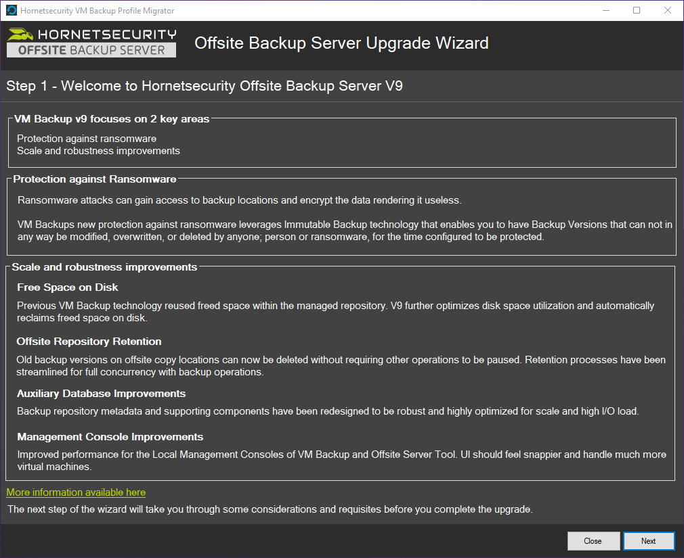
Task: Click the Offsite Repository Retention heading
Action: [x=91, y=341]
